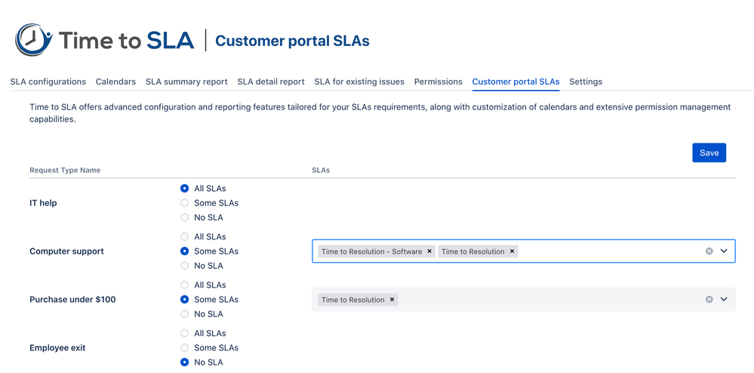Open the SLA for existing issues tab
This screenshot has width=754, height=373.
tap(359, 82)
